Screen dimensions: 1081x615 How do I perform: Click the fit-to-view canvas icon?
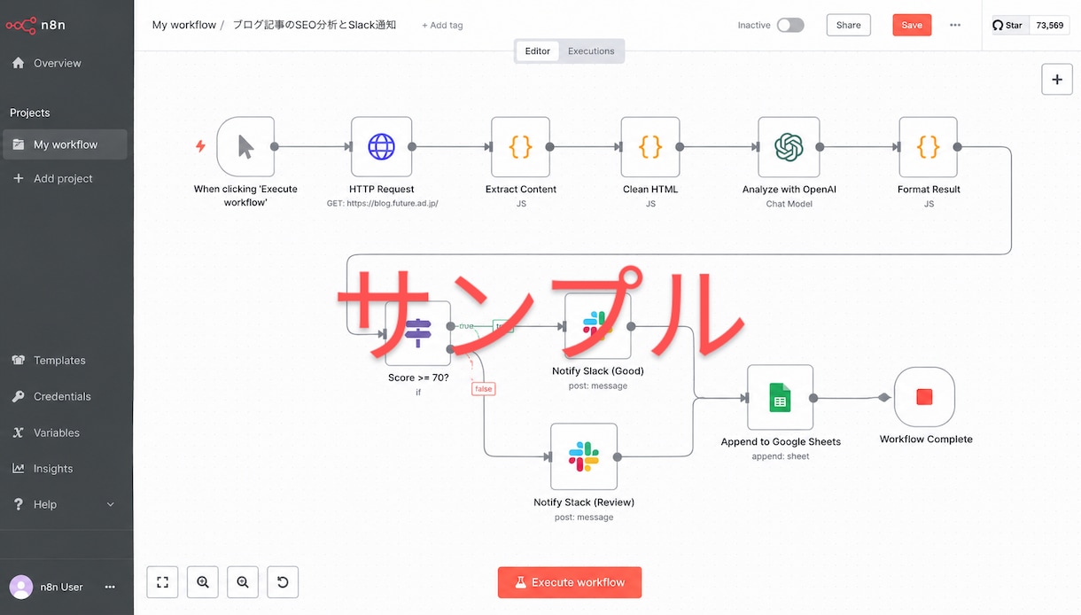[x=162, y=582]
